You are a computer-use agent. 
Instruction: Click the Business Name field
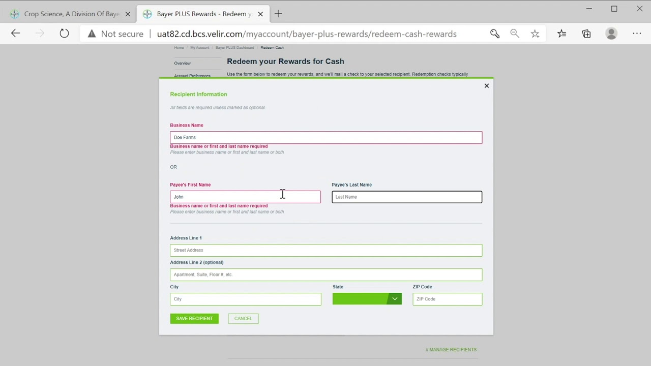pyautogui.click(x=326, y=137)
